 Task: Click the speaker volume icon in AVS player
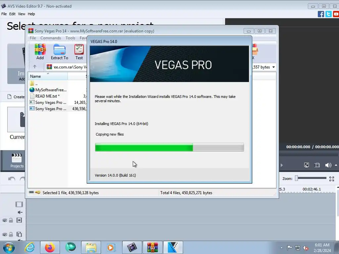pyautogui.click(x=328, y=165)
